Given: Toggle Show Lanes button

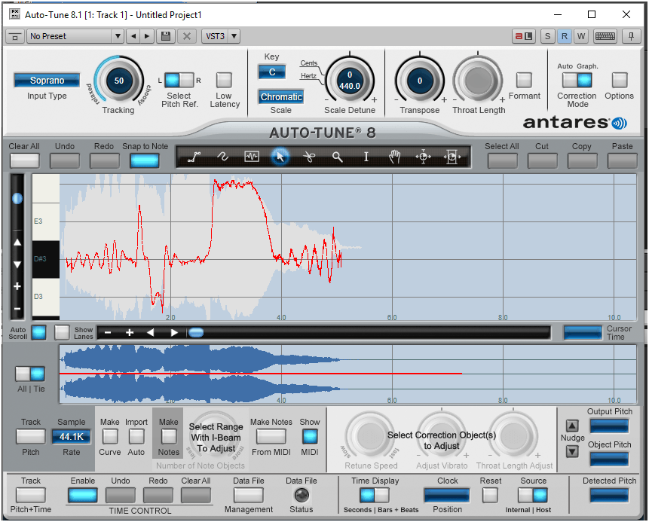Looking at the screenshot, I should pos(62,332).
